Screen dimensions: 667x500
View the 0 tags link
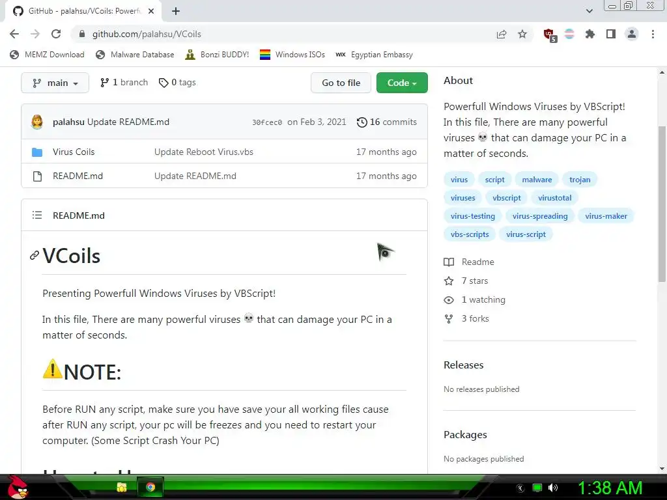[x=177, y=83]
